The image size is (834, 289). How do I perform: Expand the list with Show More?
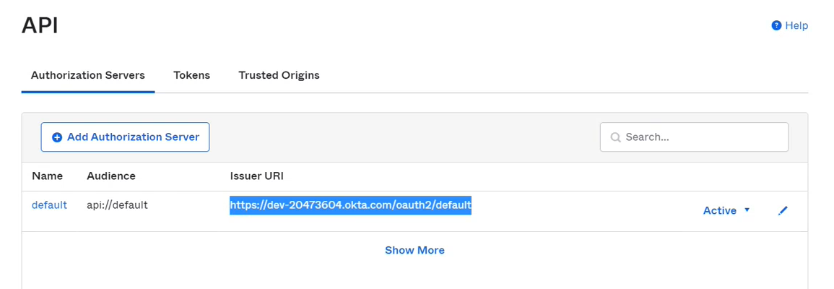click(x=414, y=250)
